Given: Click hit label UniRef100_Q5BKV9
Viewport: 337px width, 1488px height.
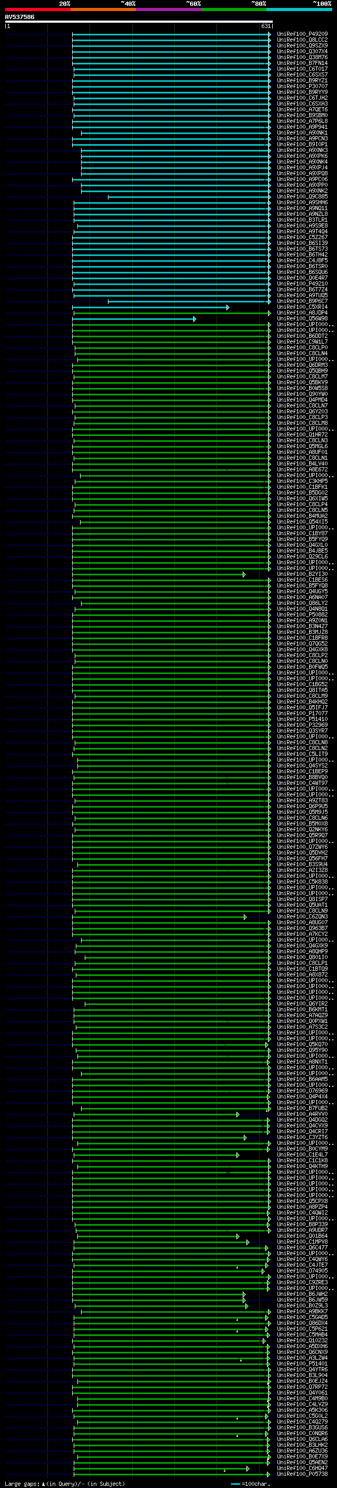Looking at the screenshot, I should tap(302, 382).
